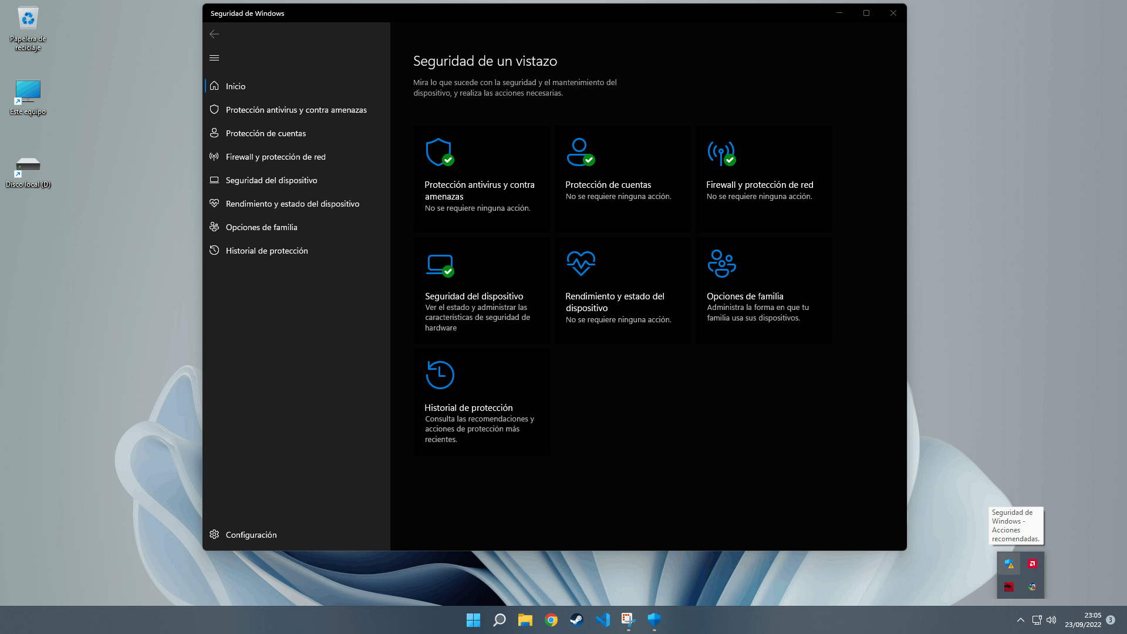Viewport: 1127px width, 634px height.
Task: Click Opciones de familia in the sidebar
Action: [261, 227]
